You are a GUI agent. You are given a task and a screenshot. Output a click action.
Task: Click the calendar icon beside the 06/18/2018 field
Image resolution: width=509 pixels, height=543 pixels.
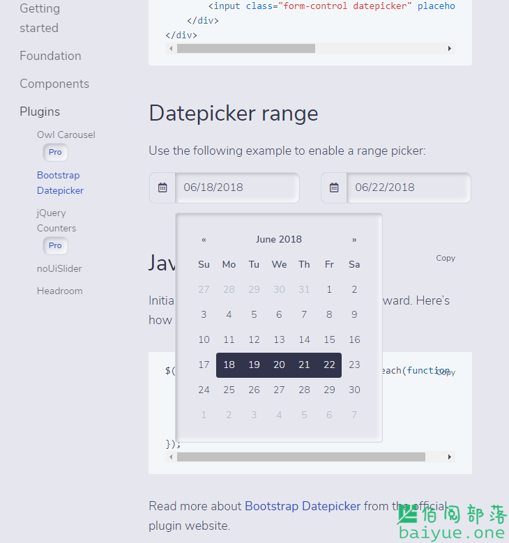pyautogui.click(x=162, y=188)
